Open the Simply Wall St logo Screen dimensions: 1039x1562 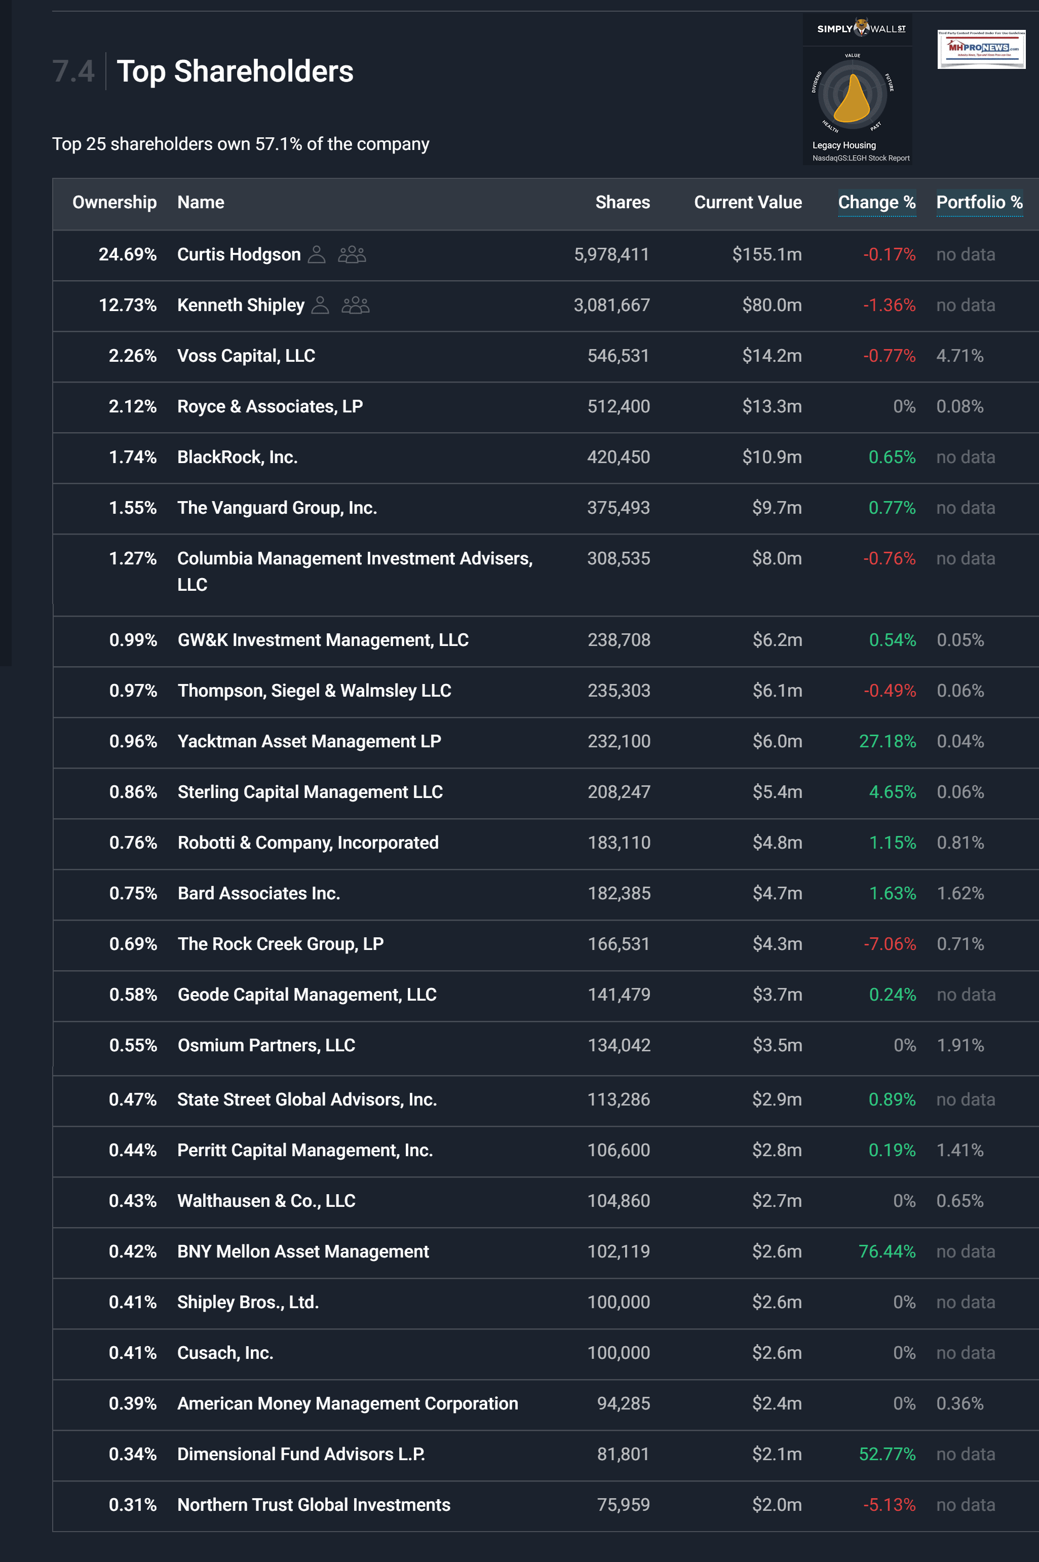tap(860, 28)
